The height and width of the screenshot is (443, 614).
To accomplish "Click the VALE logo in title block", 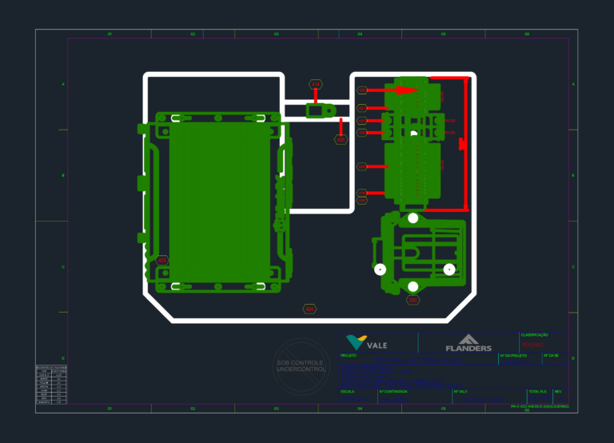I will point(367,342).
